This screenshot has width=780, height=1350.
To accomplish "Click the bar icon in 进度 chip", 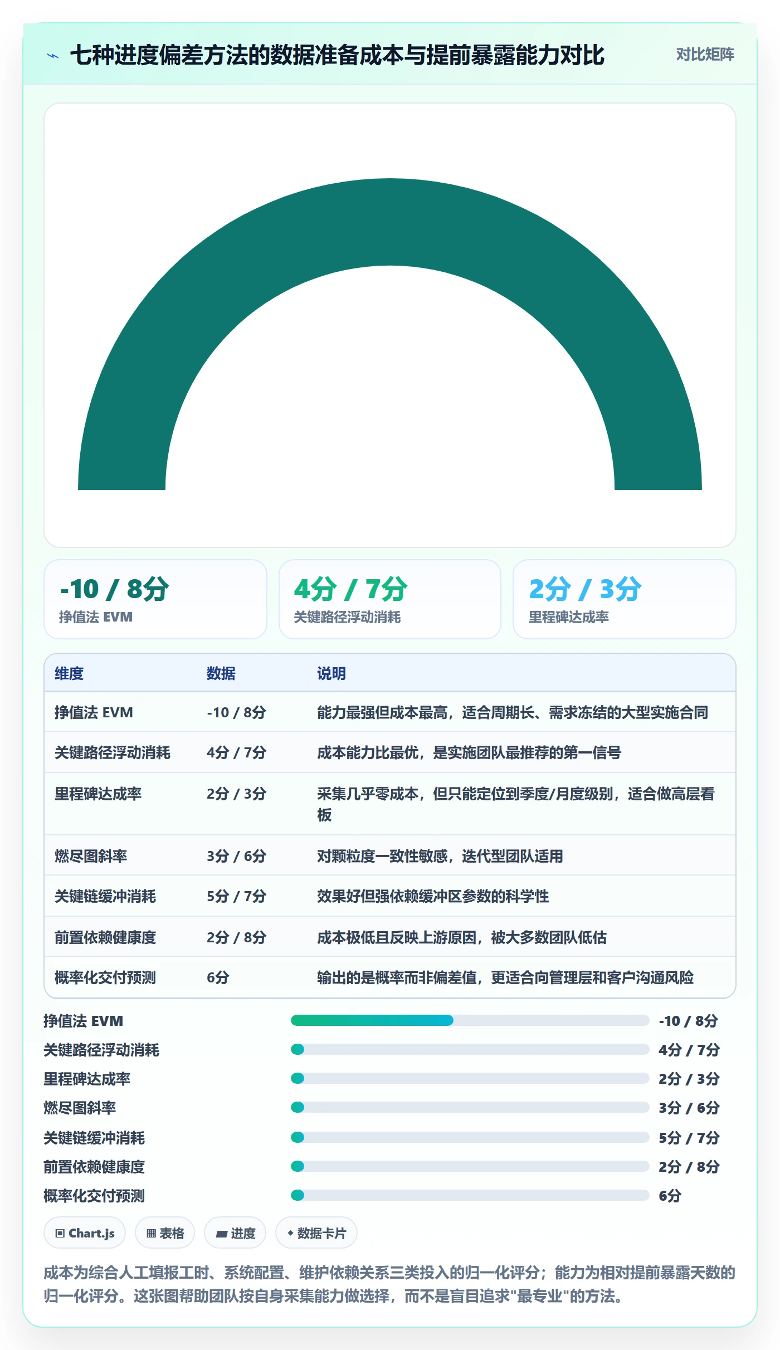I will [221, 1234].
